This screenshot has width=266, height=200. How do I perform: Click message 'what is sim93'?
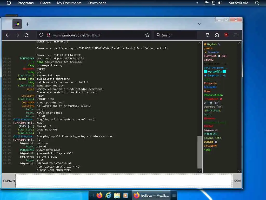coord(47,130)
